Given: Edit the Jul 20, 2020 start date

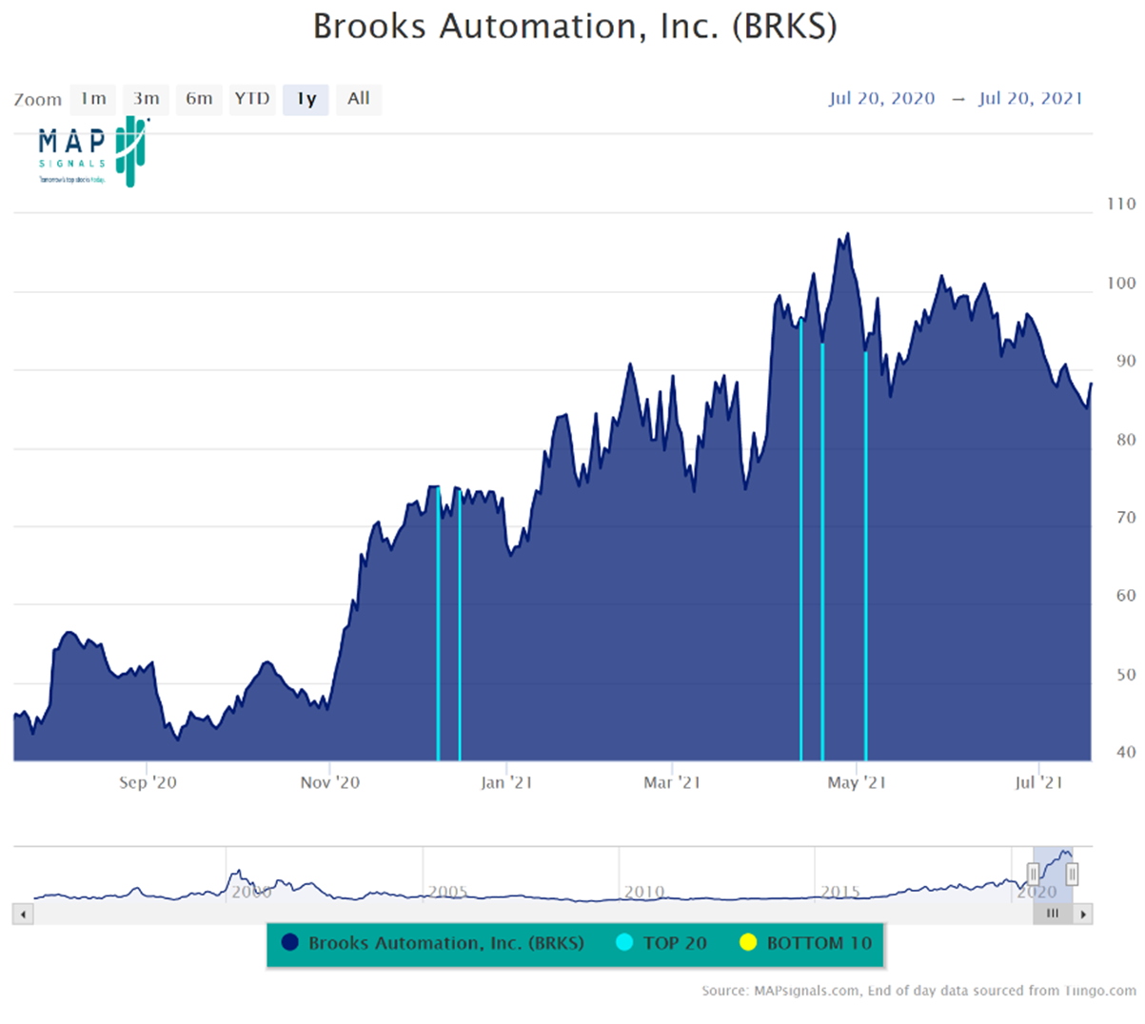Looking at the screenshot, I should (x=881, y=98).
